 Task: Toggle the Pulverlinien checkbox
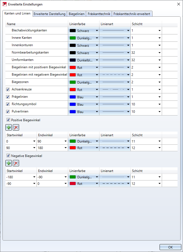pyautogui.click(x=8, y=112)
